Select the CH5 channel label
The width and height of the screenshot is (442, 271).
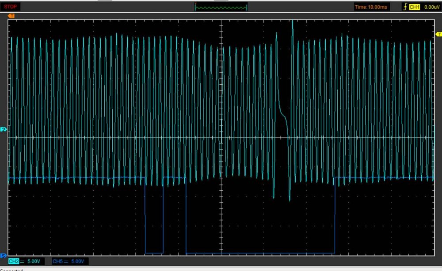click(57, 262)
